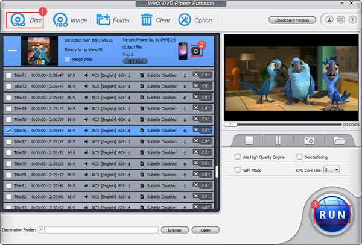Open audio track dropdown for Title76
Screen dimensions: 362x245
coord(129,131)
